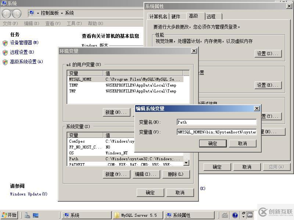294x220 pixels.
Task: Click 删除(L) under system variables
Action: (x=176, y=174)
